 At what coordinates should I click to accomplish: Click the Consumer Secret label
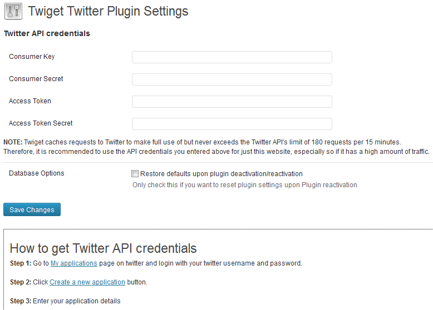36,79
